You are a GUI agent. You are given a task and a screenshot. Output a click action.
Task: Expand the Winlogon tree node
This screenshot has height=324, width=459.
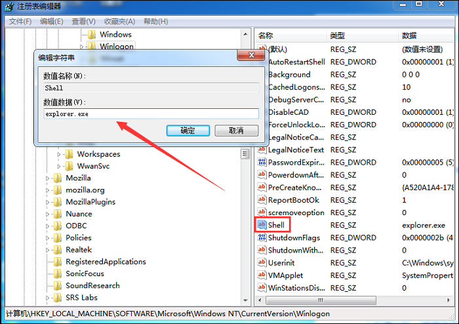82,47
